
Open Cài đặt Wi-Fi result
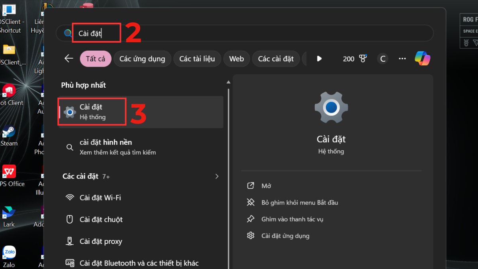100,198
